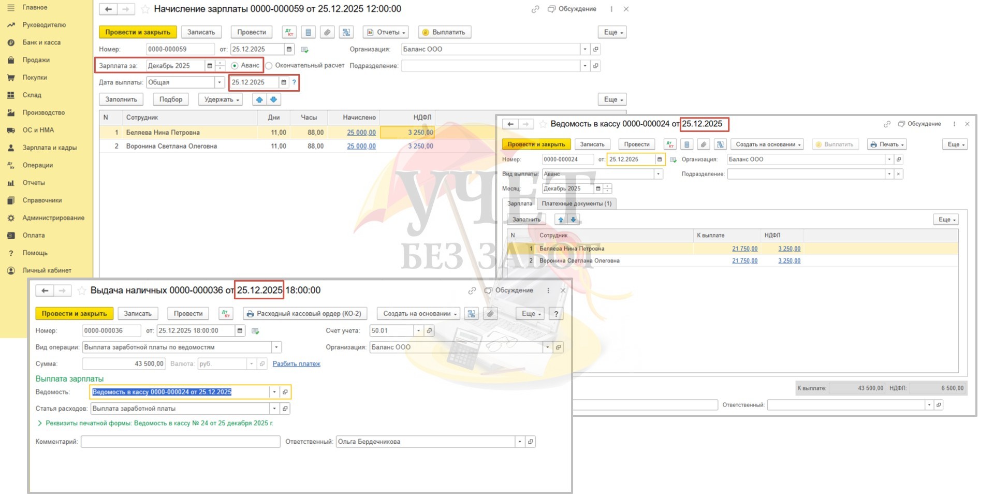Switch to Платежные документы (1) tab
This screenshot has width=994, height=494.
click(x=576, y=204)
